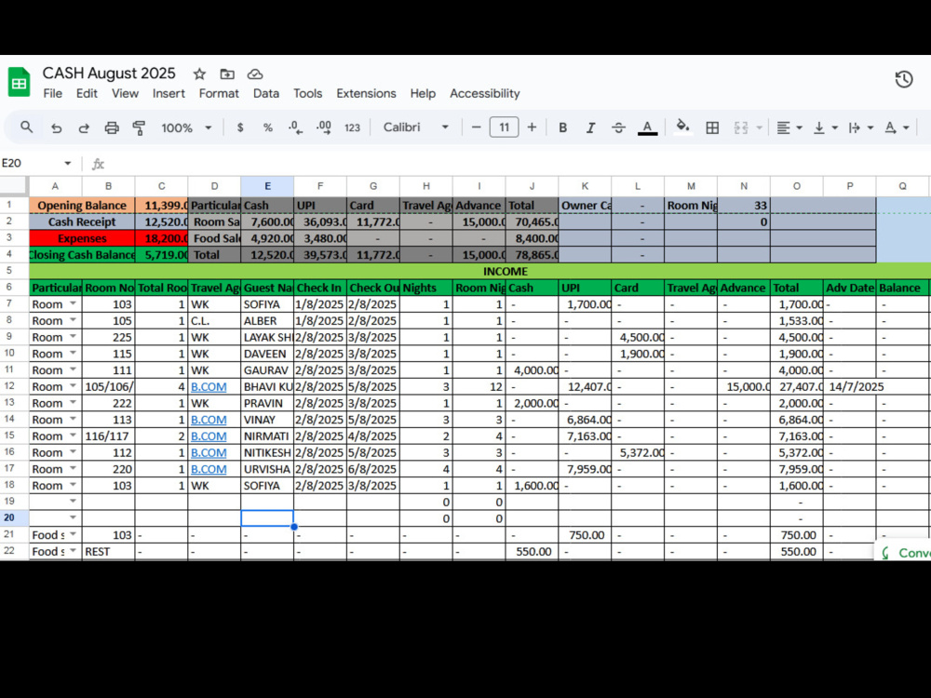Screen dimensions: 931x698
Task: Open the name box dropdown arrow
Action: pos(68,163)
